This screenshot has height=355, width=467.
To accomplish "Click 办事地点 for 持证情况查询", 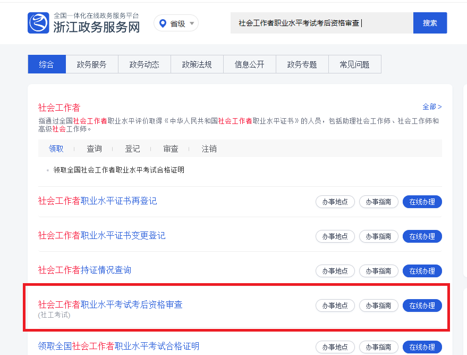I will (335, 271).
